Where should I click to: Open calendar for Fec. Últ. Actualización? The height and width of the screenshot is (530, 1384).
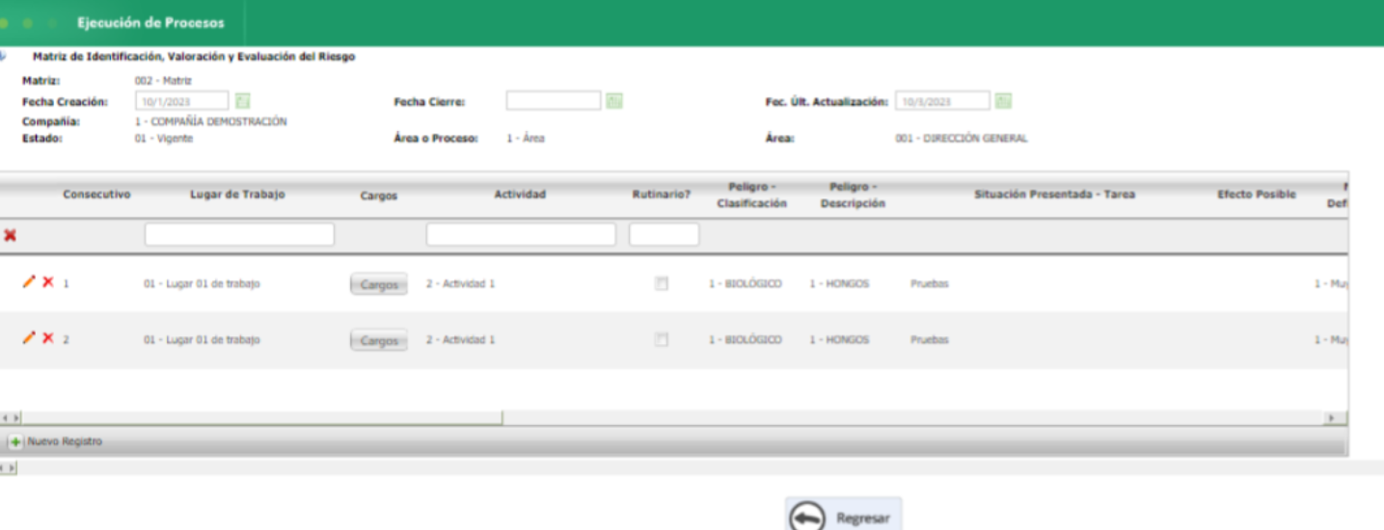coord(1003,100)
